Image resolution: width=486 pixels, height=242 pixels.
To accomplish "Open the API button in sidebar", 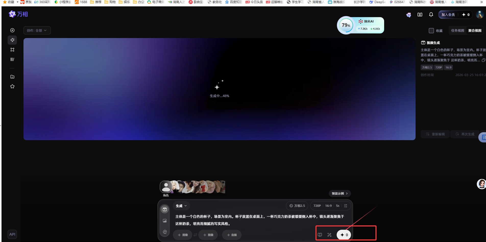I will [x=12, y=234].
